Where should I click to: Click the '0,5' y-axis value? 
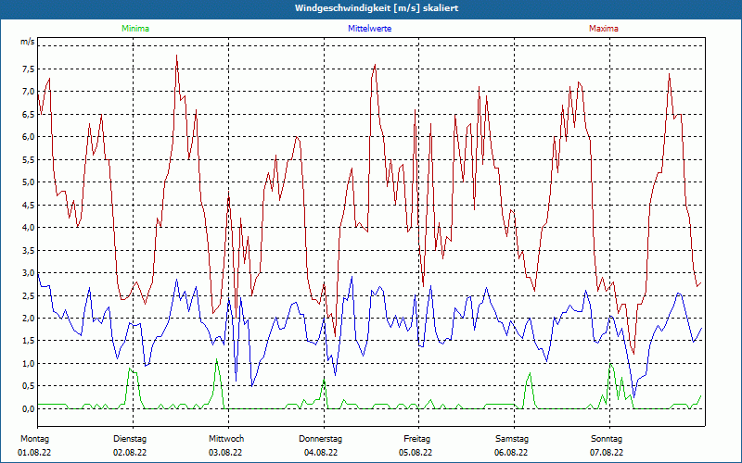pos(28,386)
